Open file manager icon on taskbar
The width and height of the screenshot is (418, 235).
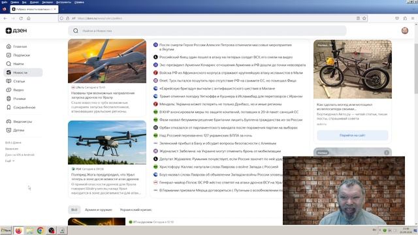coord(29,230)
